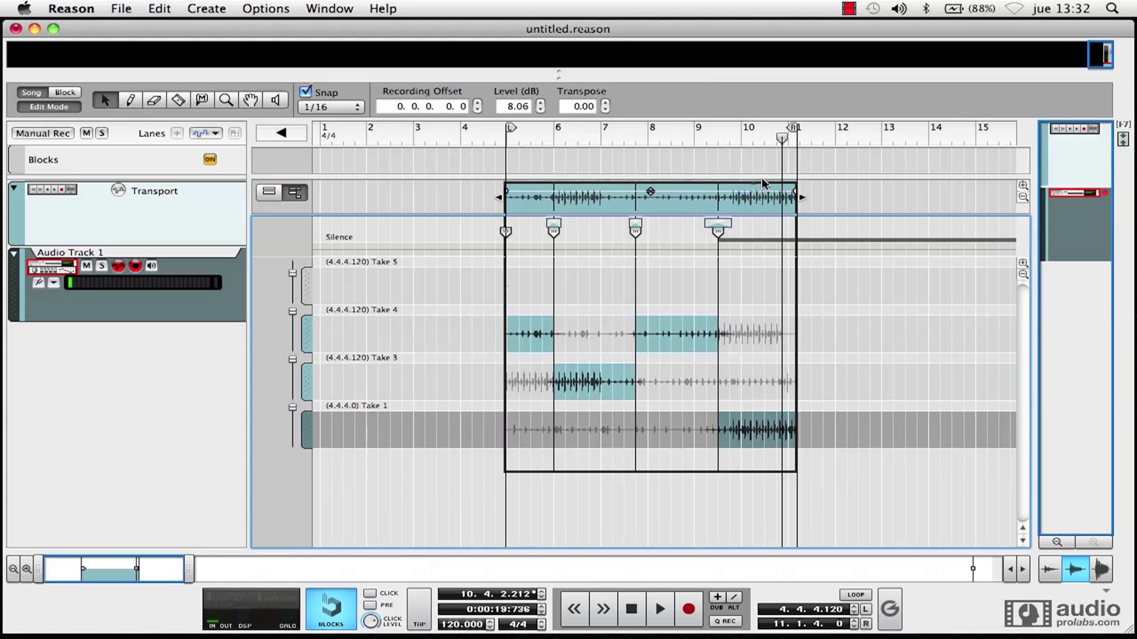Collapse the Transport track triangle
1137x639 pixels.
(14, 188)
